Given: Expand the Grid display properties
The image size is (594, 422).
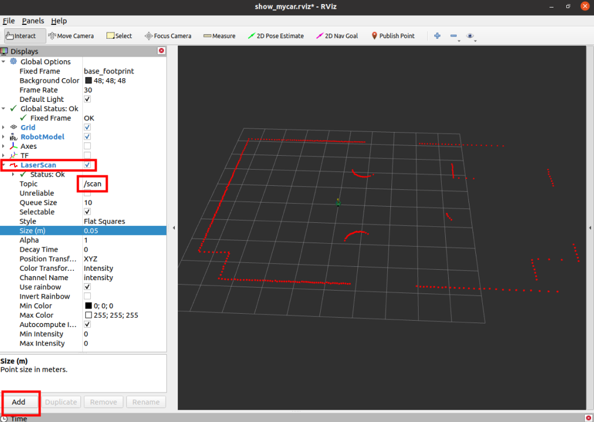Looking at the screenshot, I should [3, 127].
